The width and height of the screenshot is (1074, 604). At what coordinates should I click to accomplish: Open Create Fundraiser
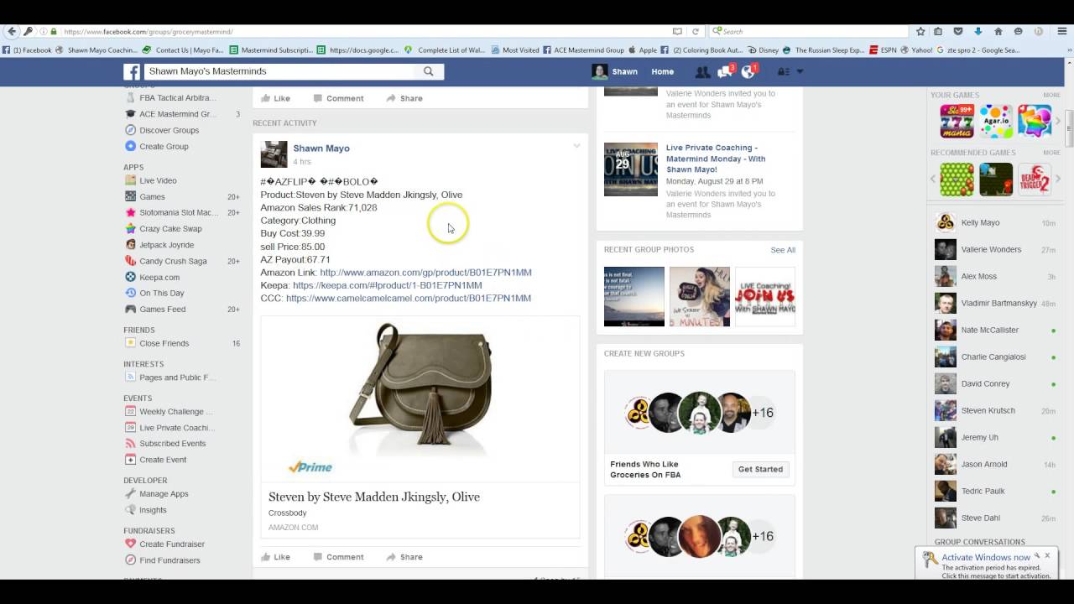[x=165, y=544]
